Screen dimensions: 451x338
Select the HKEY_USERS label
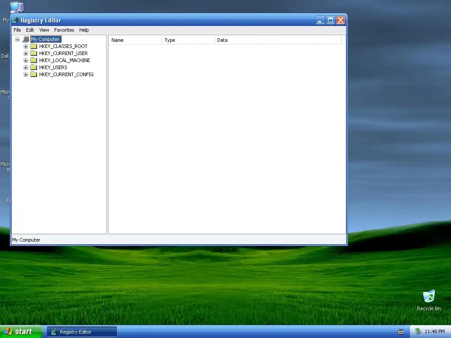(53, 67)
